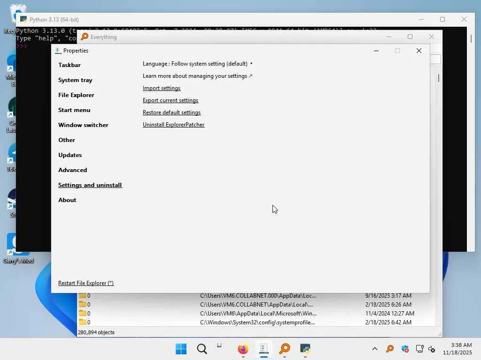
Task: Click the Python console scrollbar
Action: [471, 38]
